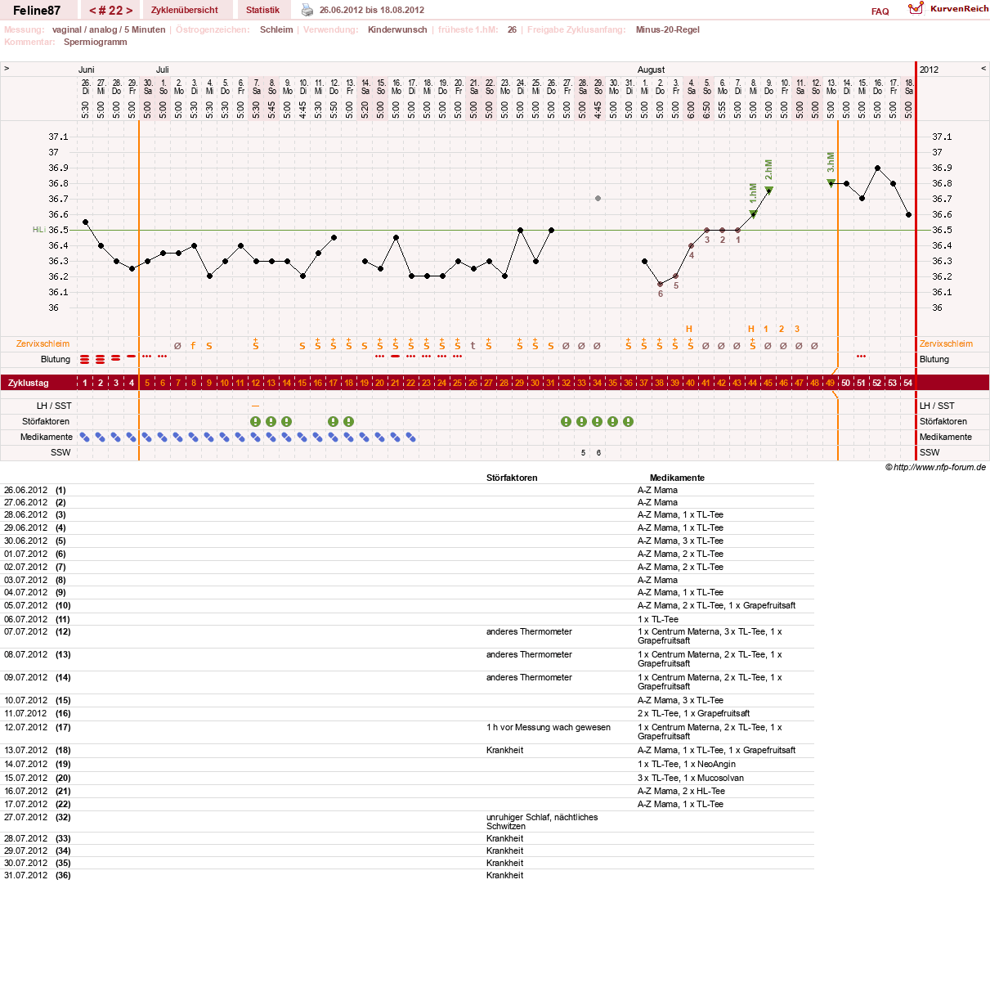Screen dimensions: 990x992
Task: Click the Störfaktoren warning icon on cycle day 12
Action: pos(256,422)
